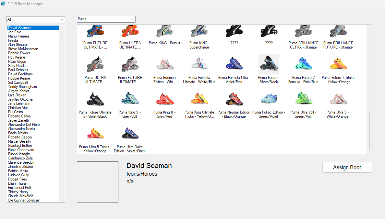The image size is (385, 219).
Task: Select David Seaman in player list
Action: [33, 28]
